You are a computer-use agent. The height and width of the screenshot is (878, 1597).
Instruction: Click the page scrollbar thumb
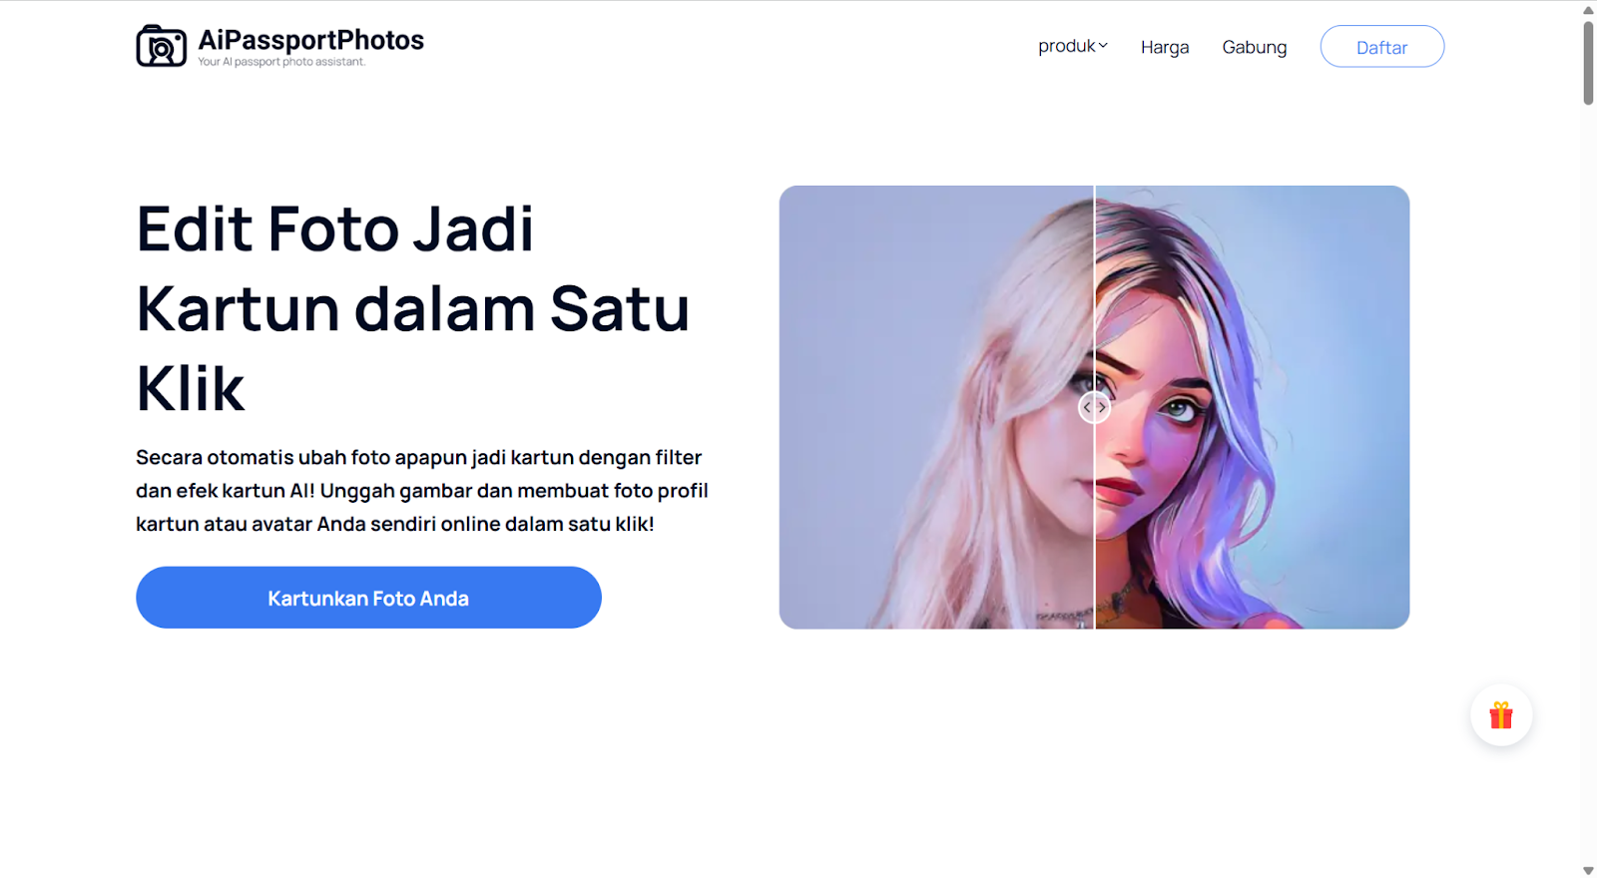tap(1588, 62)
